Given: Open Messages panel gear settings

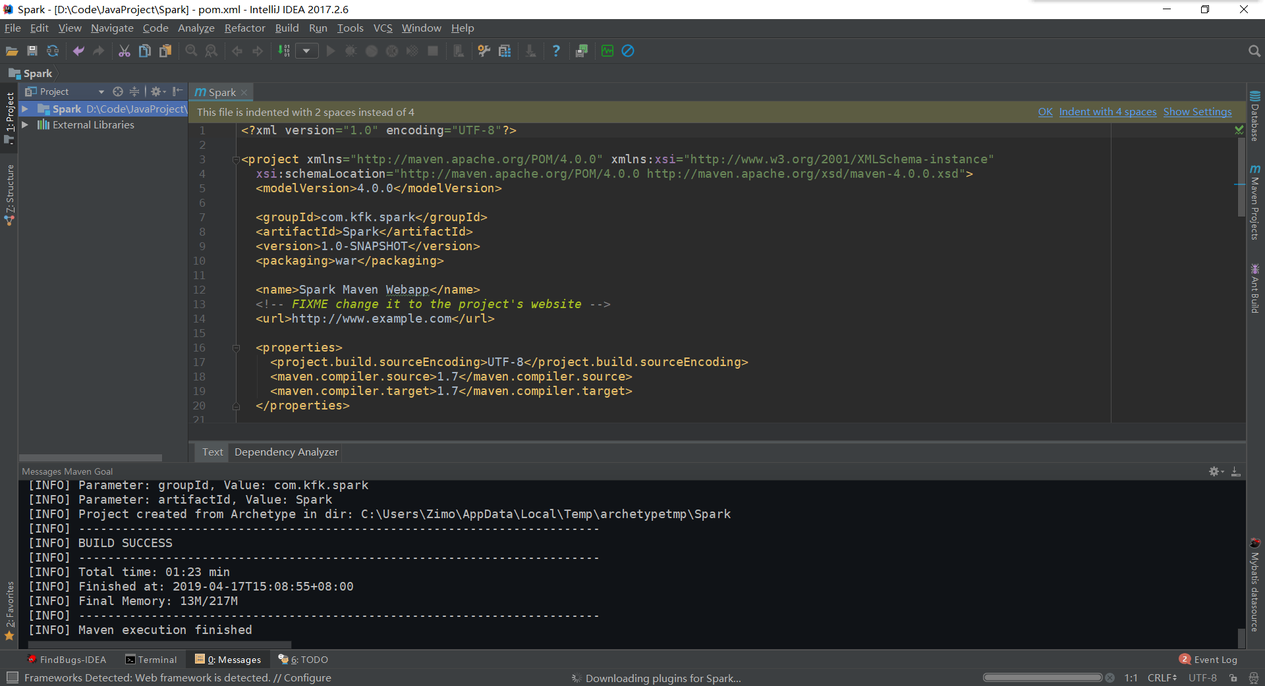Looking at the screenshot, I should [x=1216, y=471].
